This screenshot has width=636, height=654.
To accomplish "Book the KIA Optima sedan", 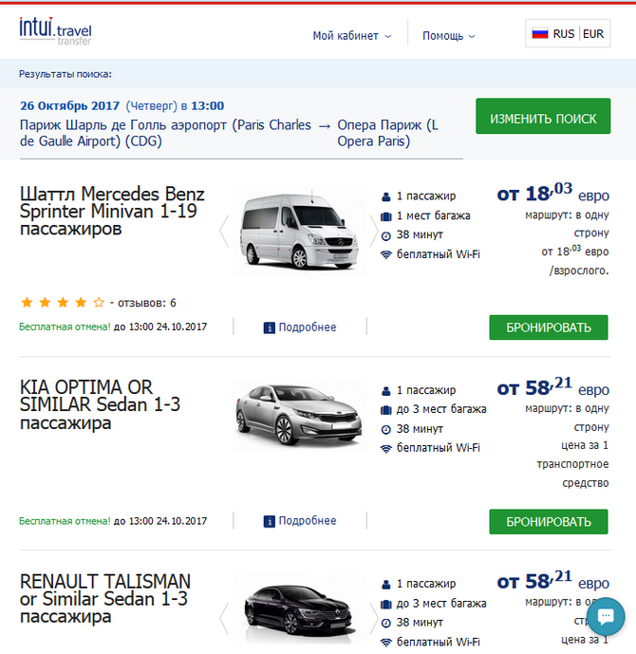I will click(549, 521).
